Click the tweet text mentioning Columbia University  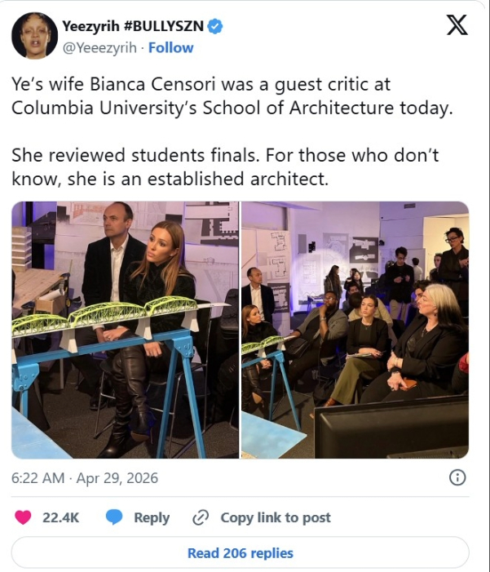tap(232, 95)
